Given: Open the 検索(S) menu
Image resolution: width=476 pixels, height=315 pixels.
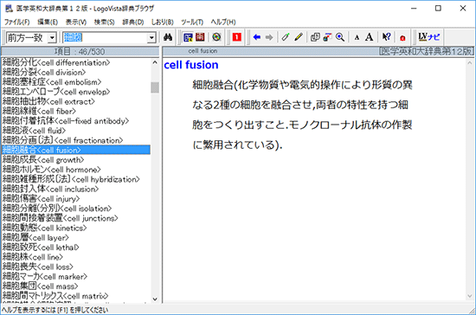Looking at the screenshot, I should click(104, 22).
